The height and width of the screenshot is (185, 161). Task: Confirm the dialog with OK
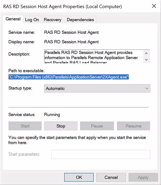coord(79,177)
